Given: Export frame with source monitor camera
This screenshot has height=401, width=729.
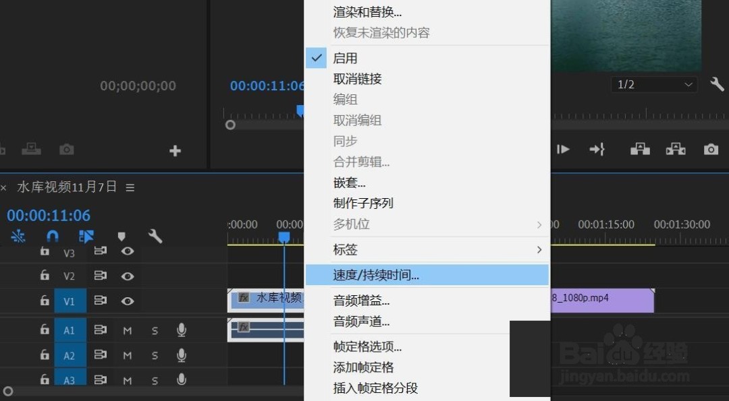Looking at the screenshot, I should tap(66, 150).
